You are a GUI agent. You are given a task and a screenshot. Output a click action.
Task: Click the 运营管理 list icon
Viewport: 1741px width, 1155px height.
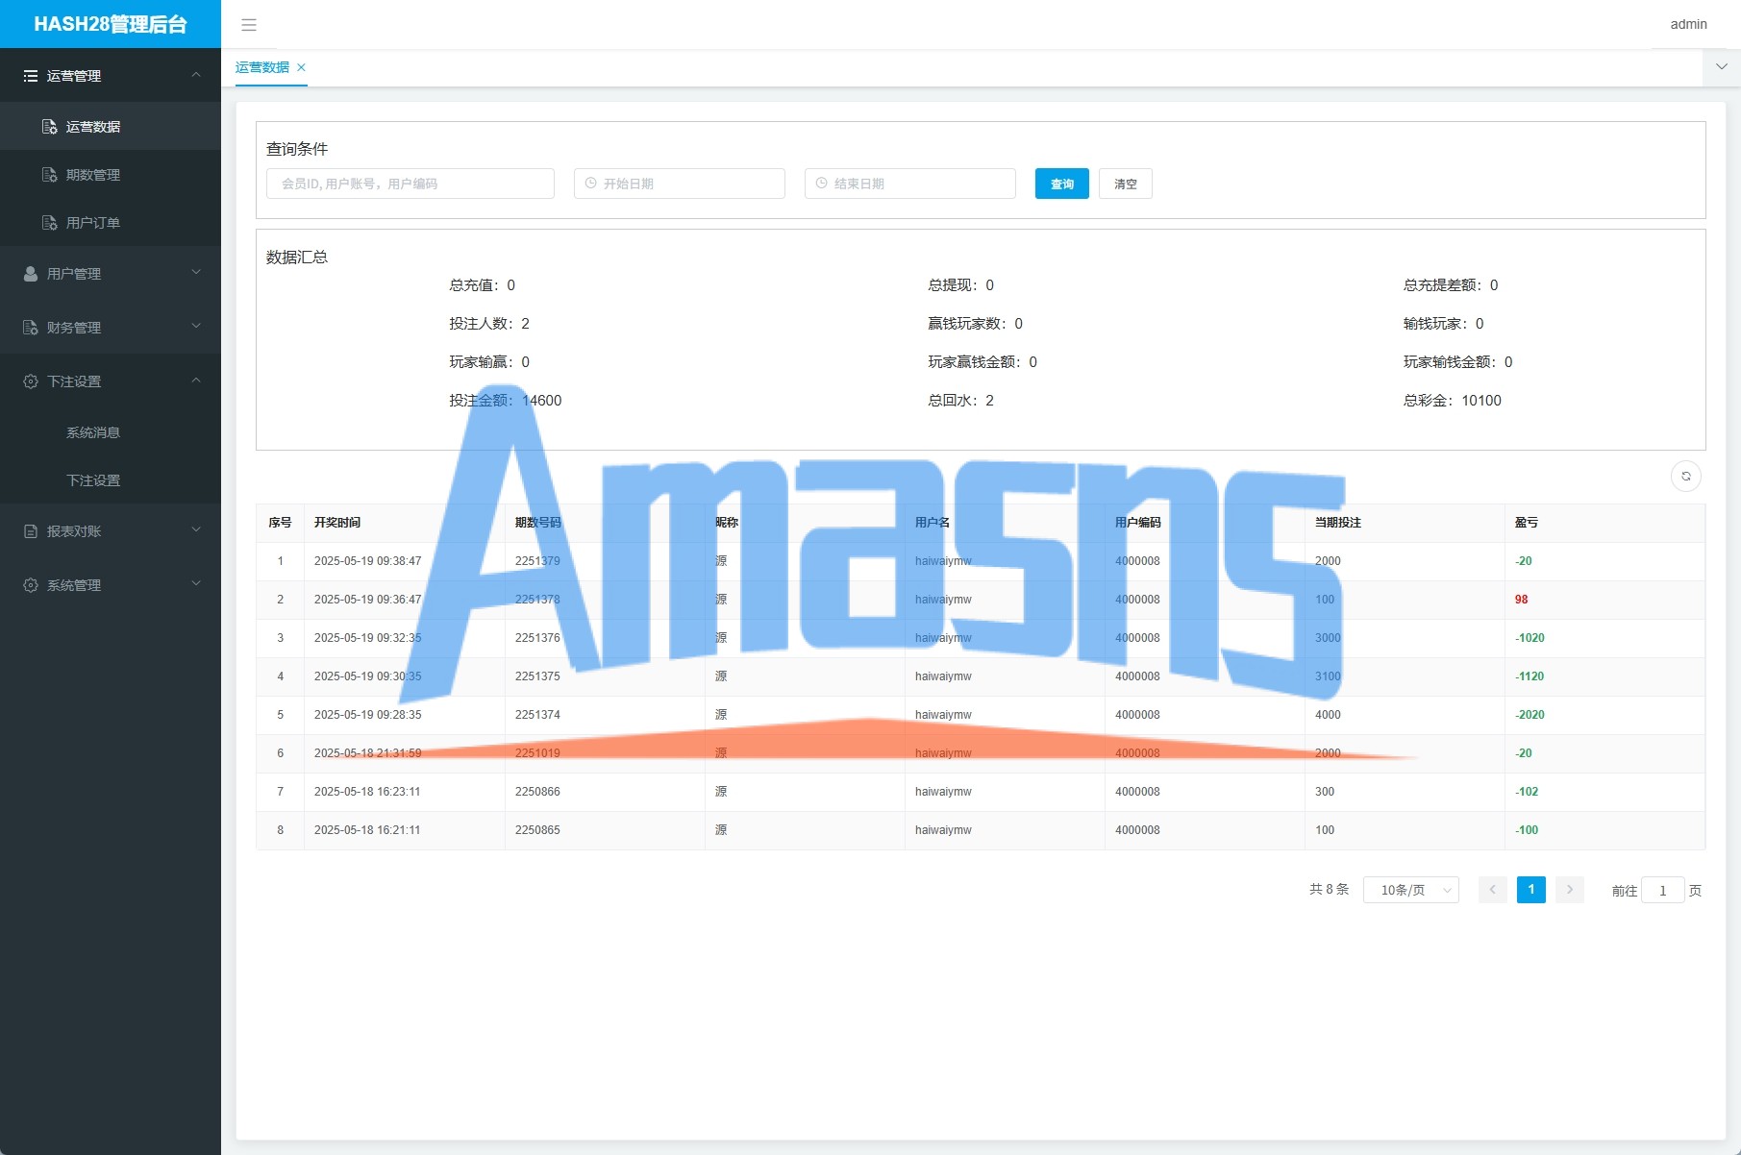tap(31, 76)
